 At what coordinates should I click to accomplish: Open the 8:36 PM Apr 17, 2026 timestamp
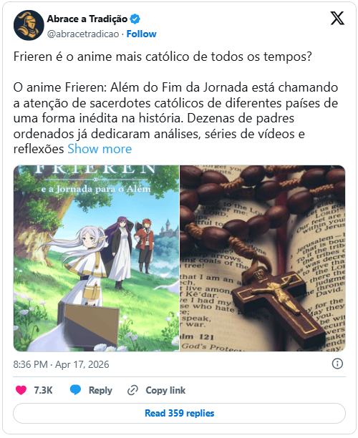click(x=61, y=364)
